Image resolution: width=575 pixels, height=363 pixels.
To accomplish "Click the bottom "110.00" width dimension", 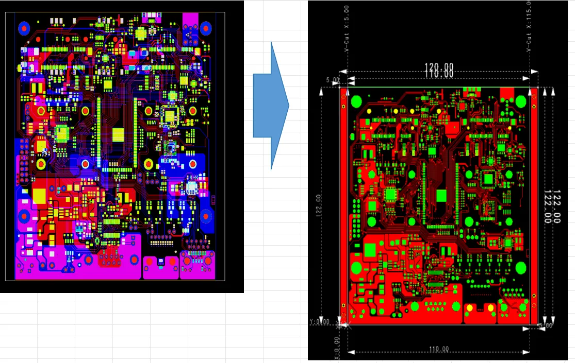I will pyautogui.click(x=438, y=349).
